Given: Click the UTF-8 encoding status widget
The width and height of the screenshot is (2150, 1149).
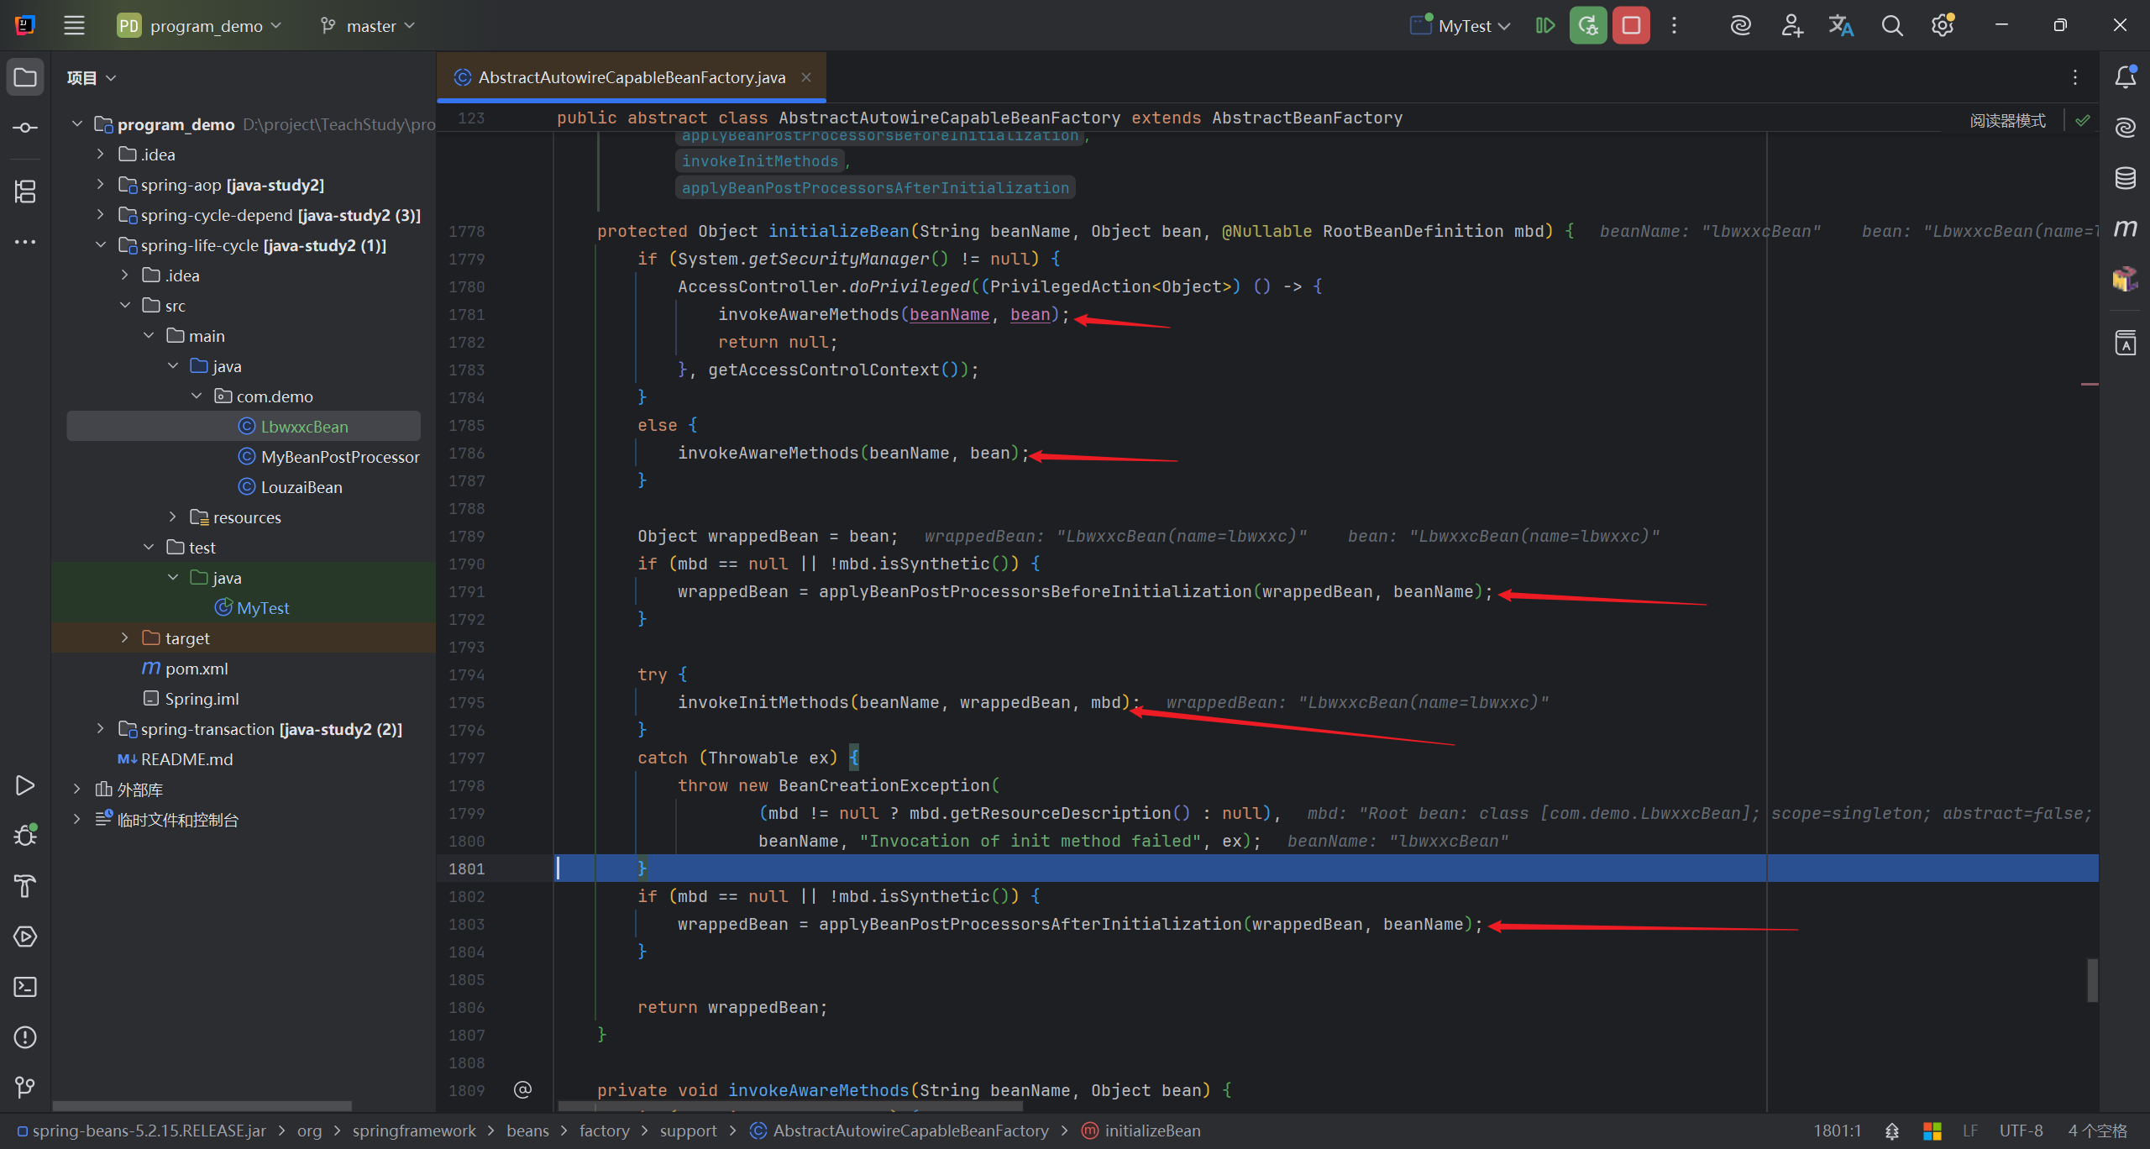Looking at the screenshot, I should [x=2020, y=1131].
